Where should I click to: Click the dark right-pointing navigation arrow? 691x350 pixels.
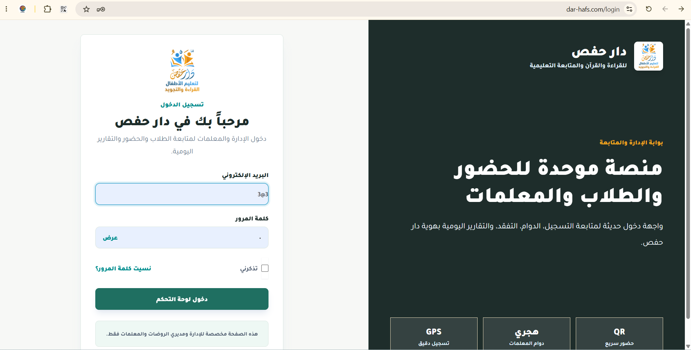tap(681, 9)
